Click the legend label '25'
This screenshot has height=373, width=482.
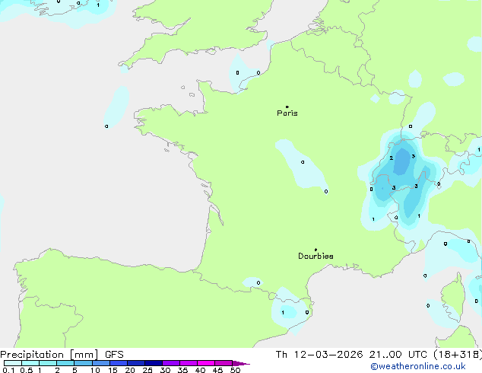[147, 370]
